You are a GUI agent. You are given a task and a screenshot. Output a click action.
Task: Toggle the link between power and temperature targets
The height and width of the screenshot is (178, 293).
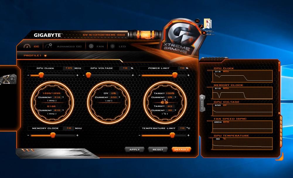(164, 103)
